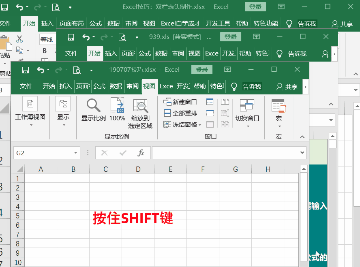Click 告诉我 in 190707技巧 window
Image resolution: width=360 pixels, height=267 pixels.
click(x=252, y=86)
